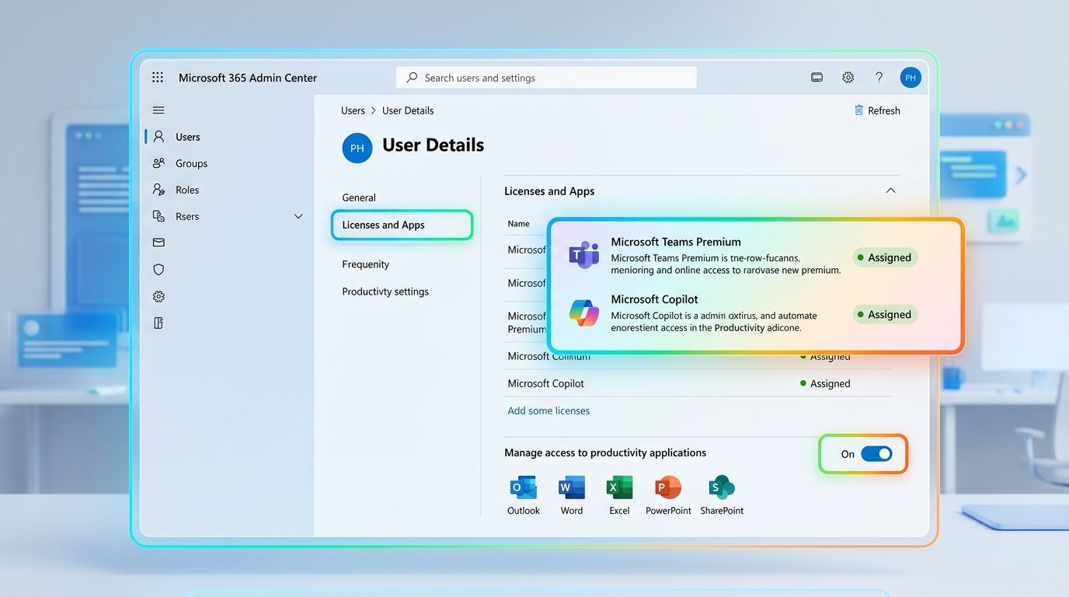Select the Licenses and Apps tab
The height and width of the screenshot is (597, 1069).
[402, 225]
